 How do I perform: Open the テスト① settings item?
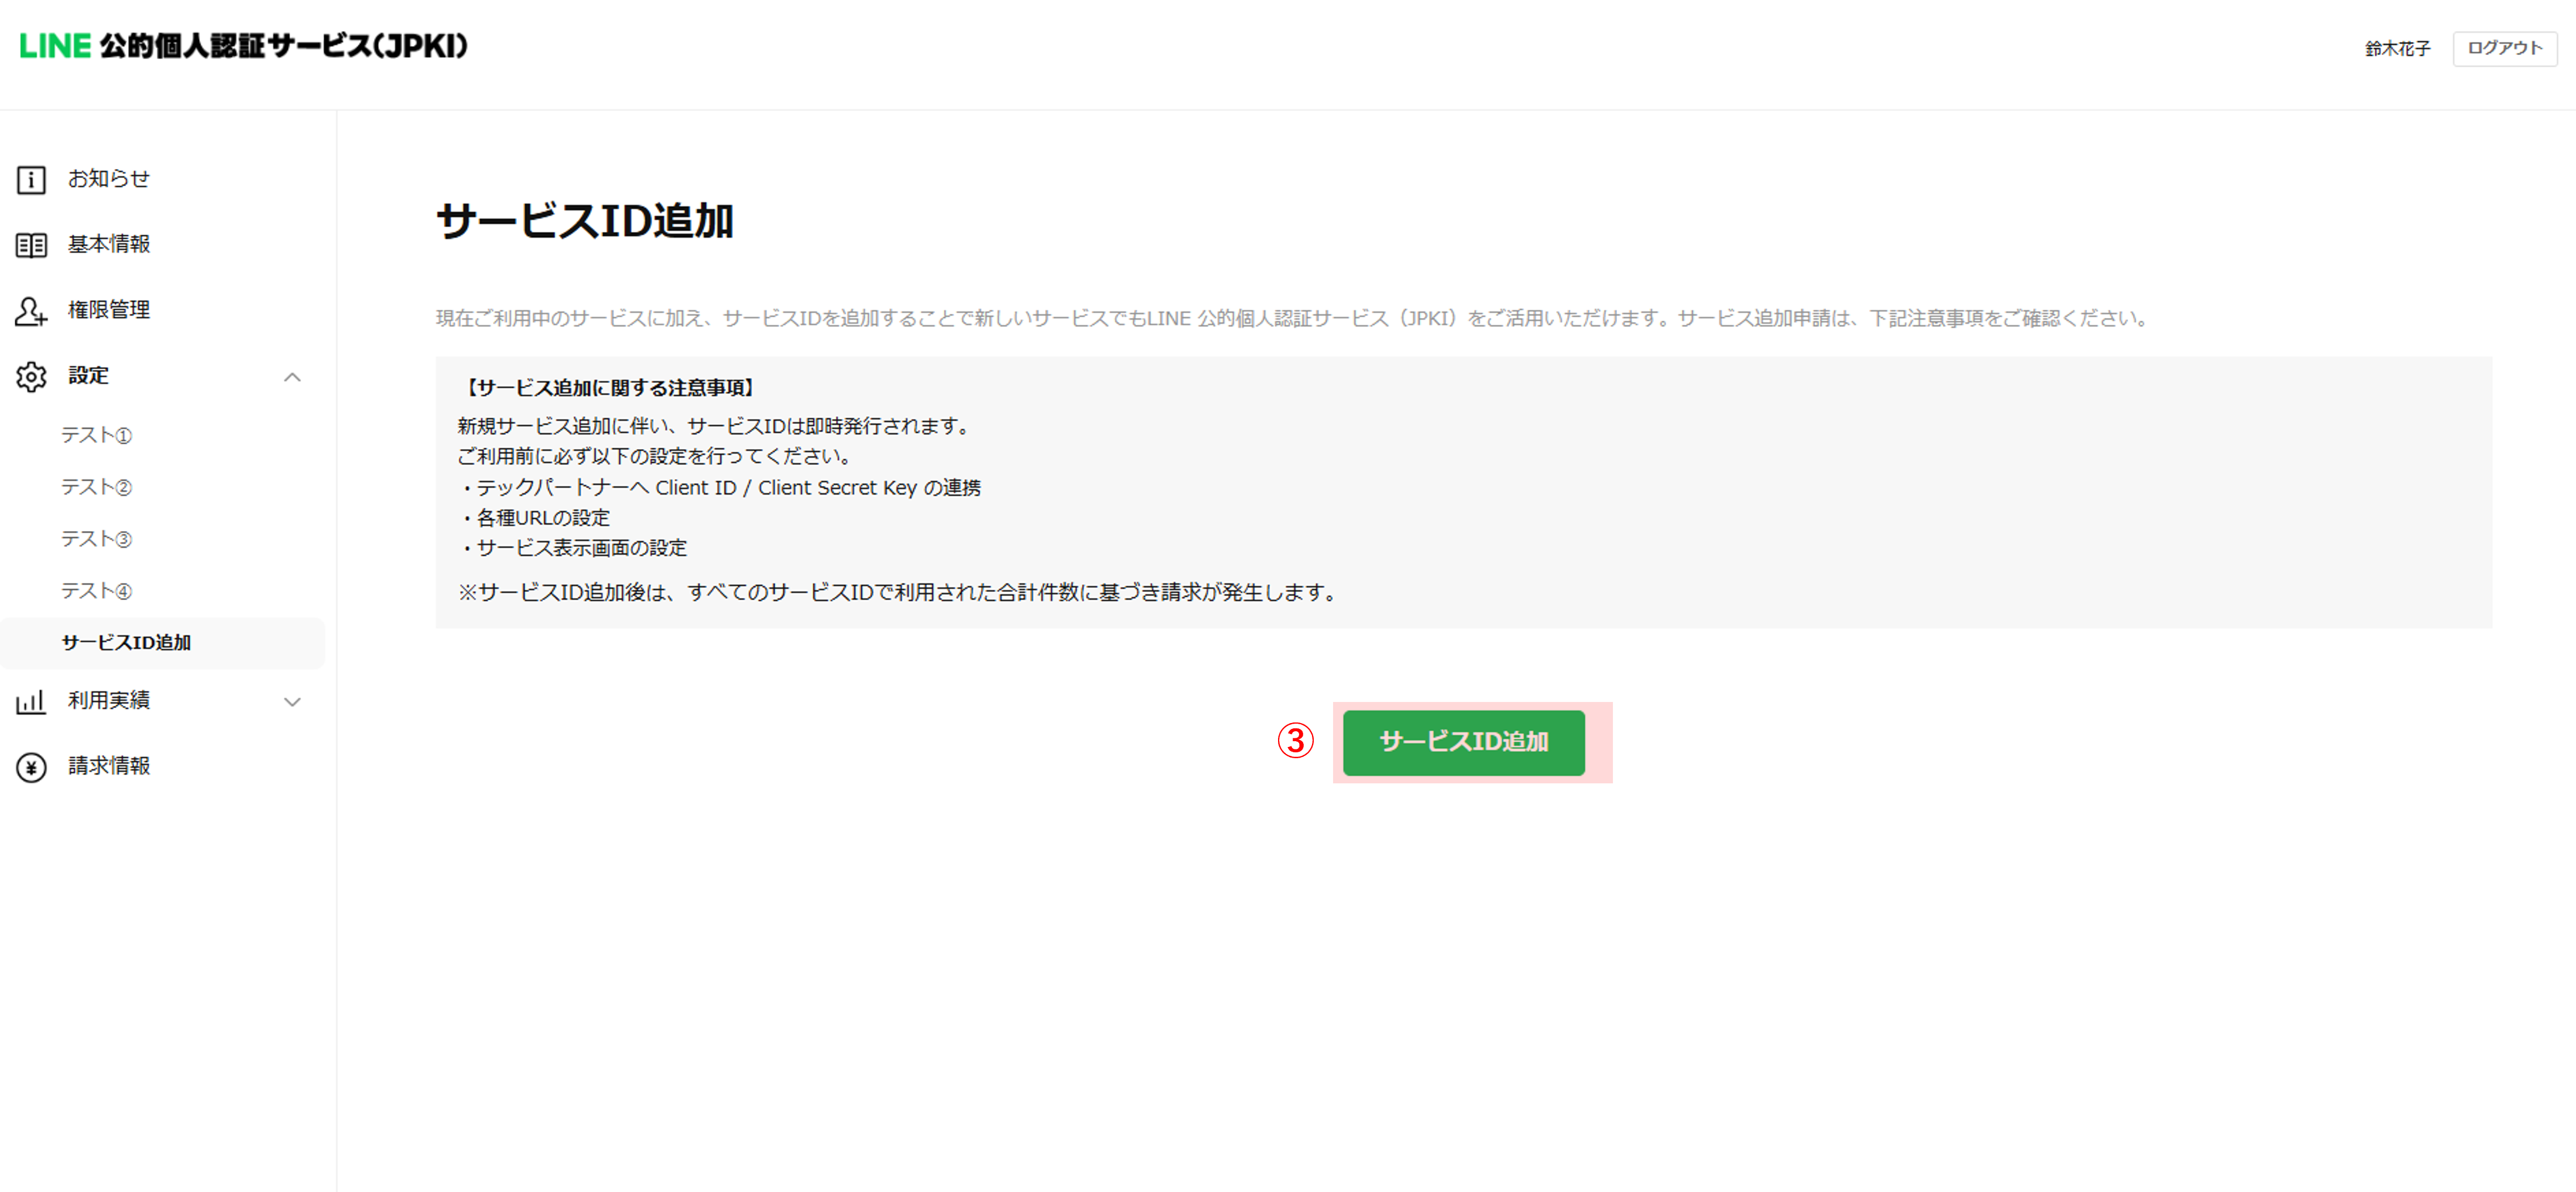(x=96, y=435)
